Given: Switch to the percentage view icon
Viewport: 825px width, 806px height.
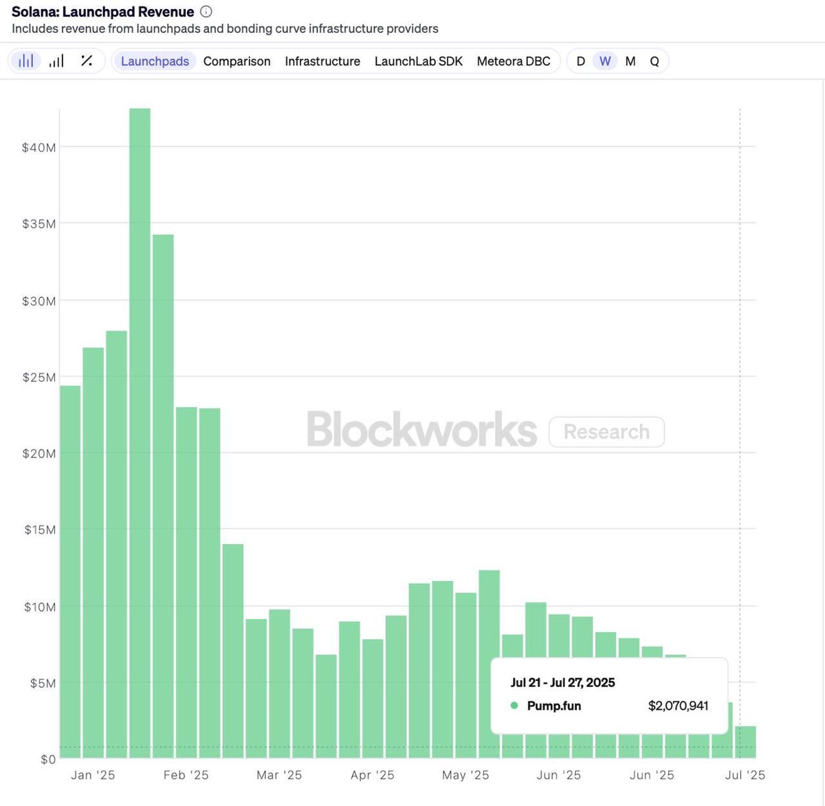Looking at the screenshot, I should pyautogui.click(x=87, y=61).
